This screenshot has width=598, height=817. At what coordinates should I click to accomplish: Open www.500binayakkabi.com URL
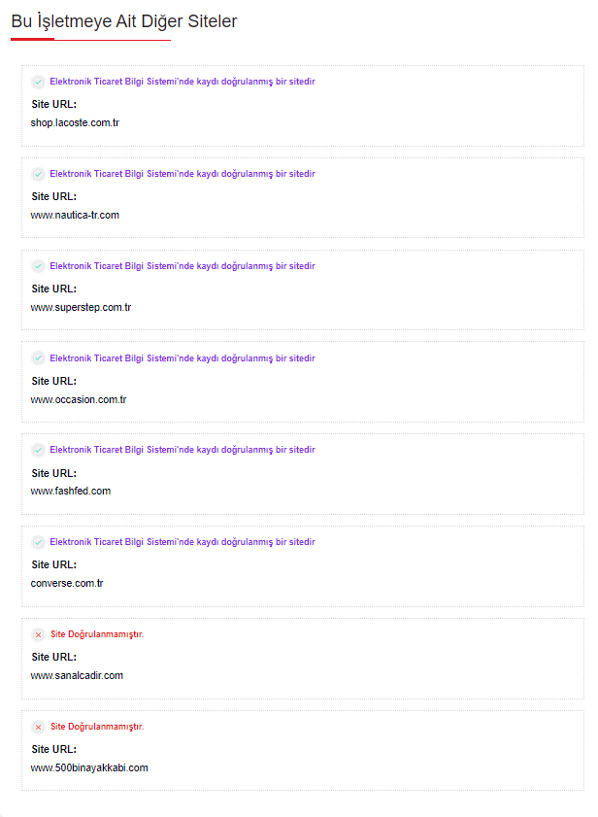89,767
